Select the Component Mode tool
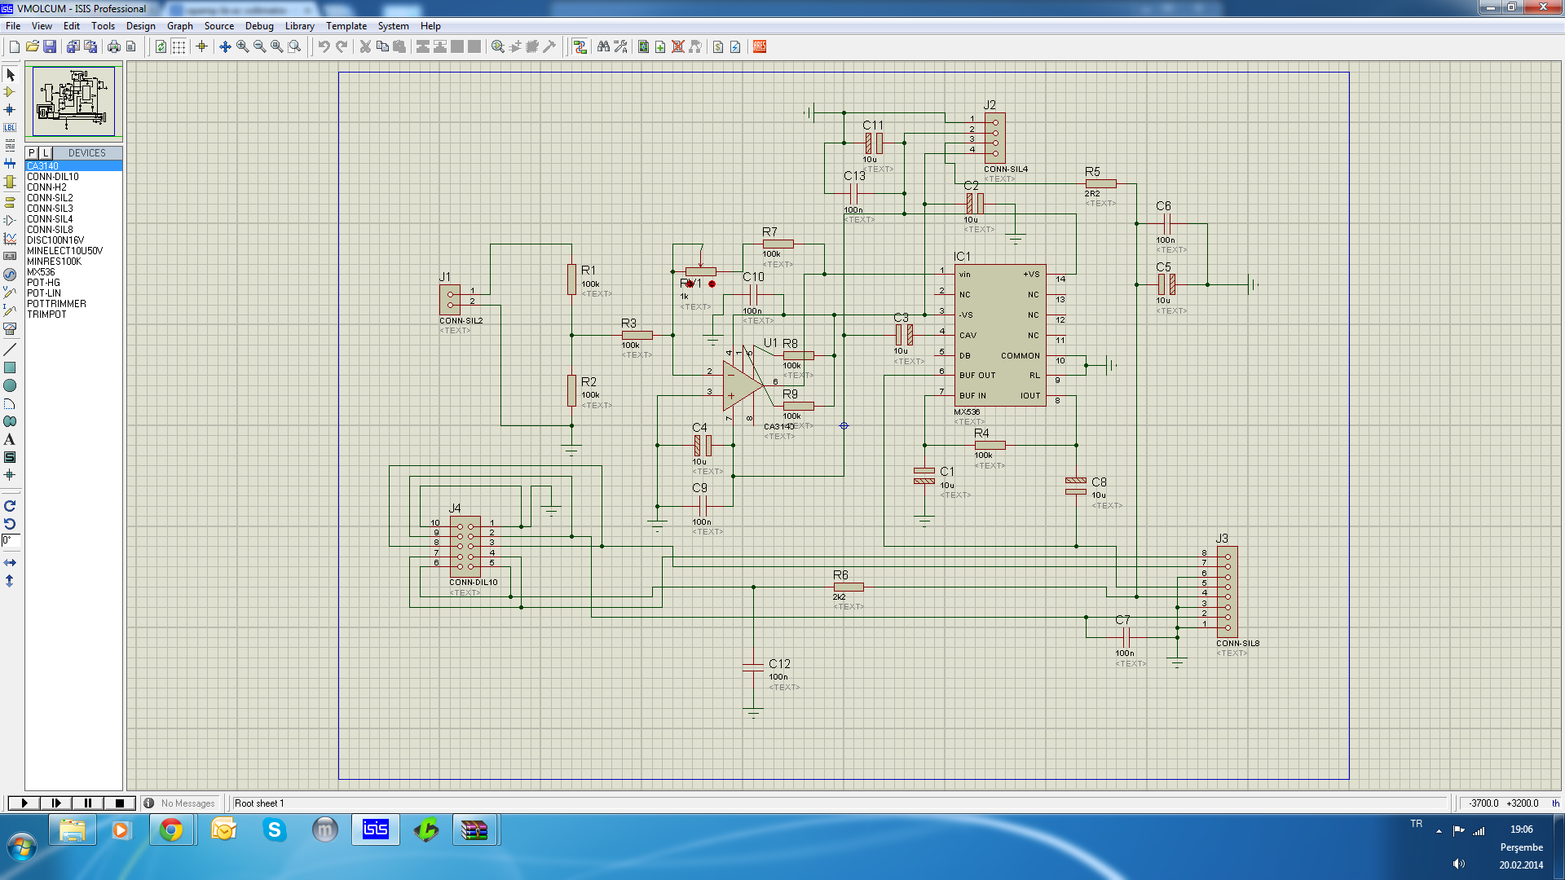This screenshot has width=1565, height=880. tap(10, 92)
